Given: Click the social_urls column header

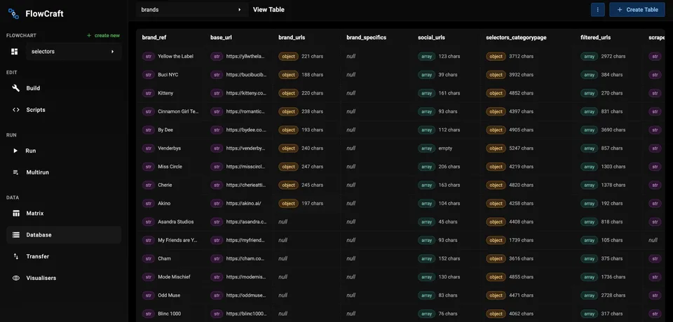Looking at the screenshot, I should pyautogui.click(x=431, y=37).
